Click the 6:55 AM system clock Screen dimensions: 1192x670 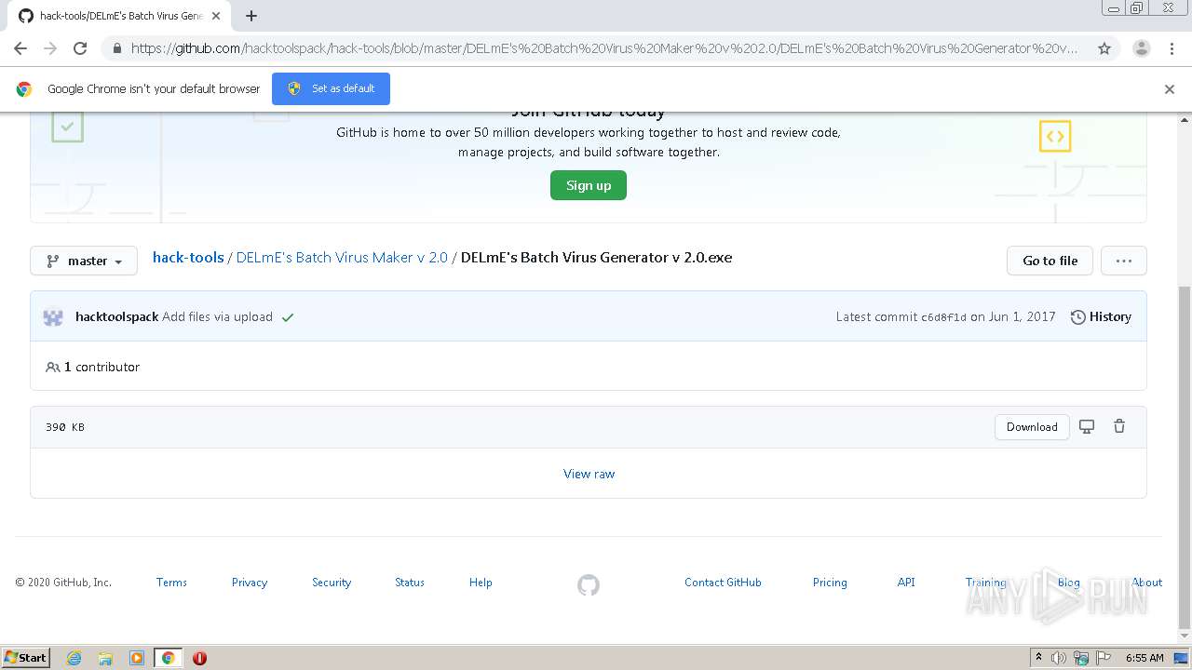[x=1145, y=658]
